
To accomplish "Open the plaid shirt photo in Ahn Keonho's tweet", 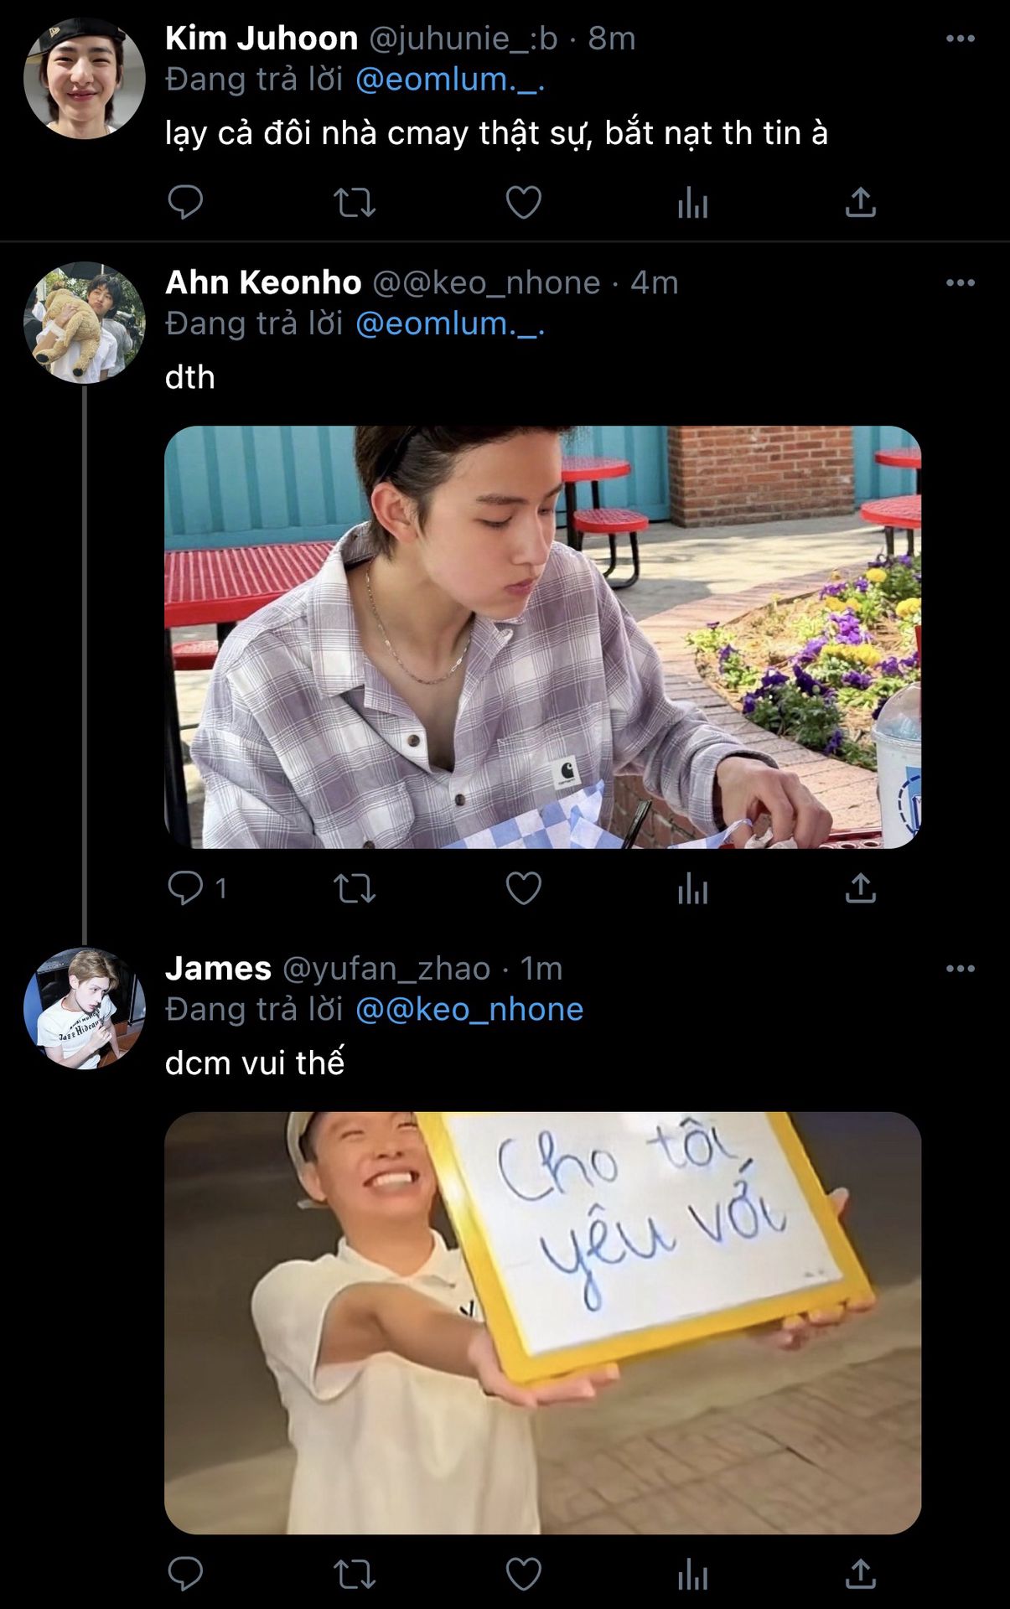I will pos(542,637).
